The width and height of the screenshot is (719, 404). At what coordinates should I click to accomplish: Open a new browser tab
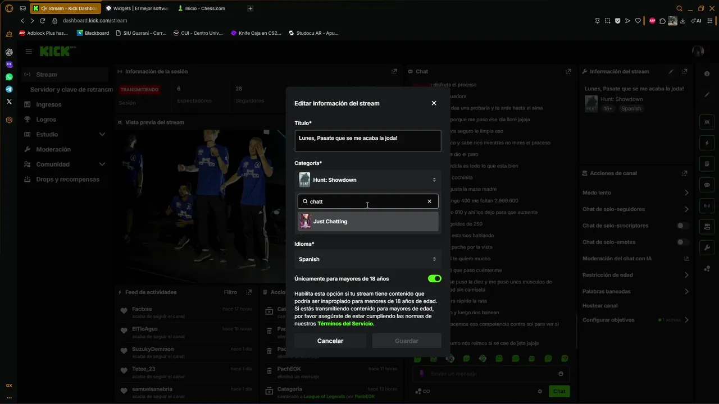point(250,8)
